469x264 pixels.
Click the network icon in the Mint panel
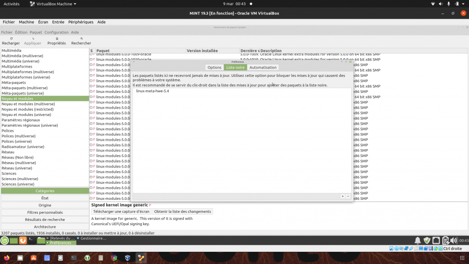pyautogui.click(x=436, y=241)
